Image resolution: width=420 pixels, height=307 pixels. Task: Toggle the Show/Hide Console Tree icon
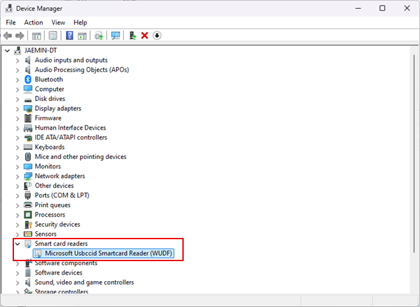pos(37,36)
